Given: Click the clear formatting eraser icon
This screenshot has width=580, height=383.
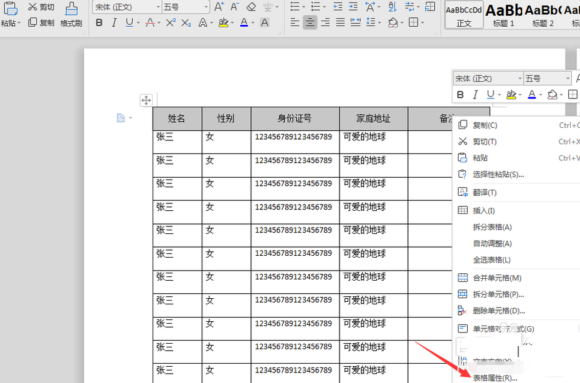Looking at the screenshot, I should (250, 7).
